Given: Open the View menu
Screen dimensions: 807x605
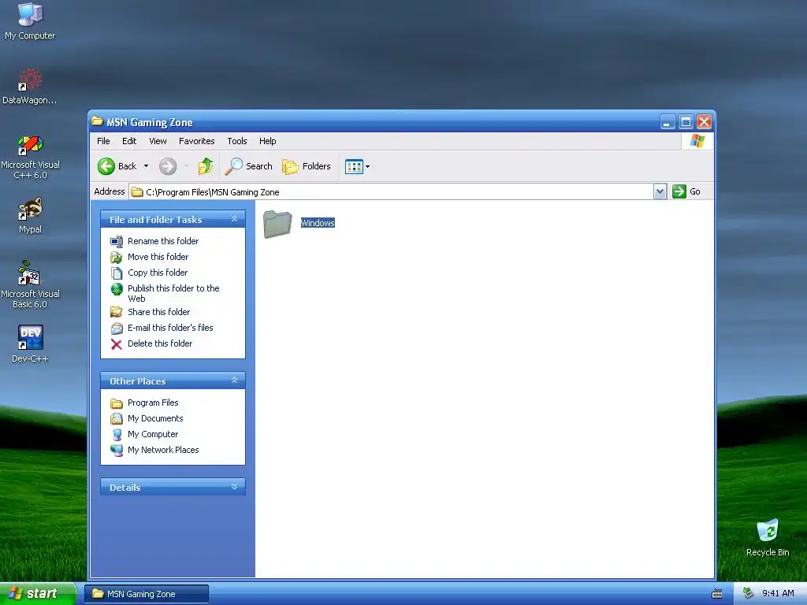Looking at the screenshot, I should tap(158, 141).
